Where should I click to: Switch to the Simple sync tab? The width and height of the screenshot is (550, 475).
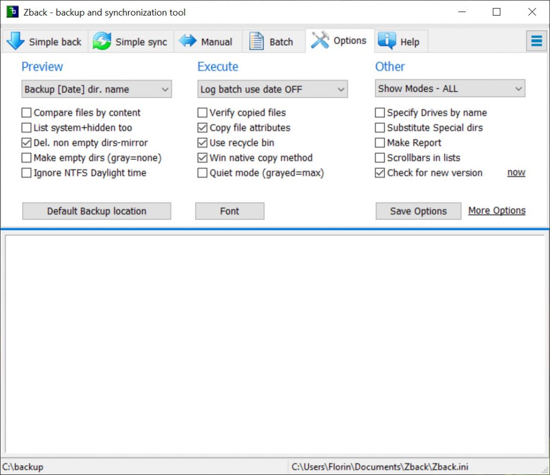(131, 41)
